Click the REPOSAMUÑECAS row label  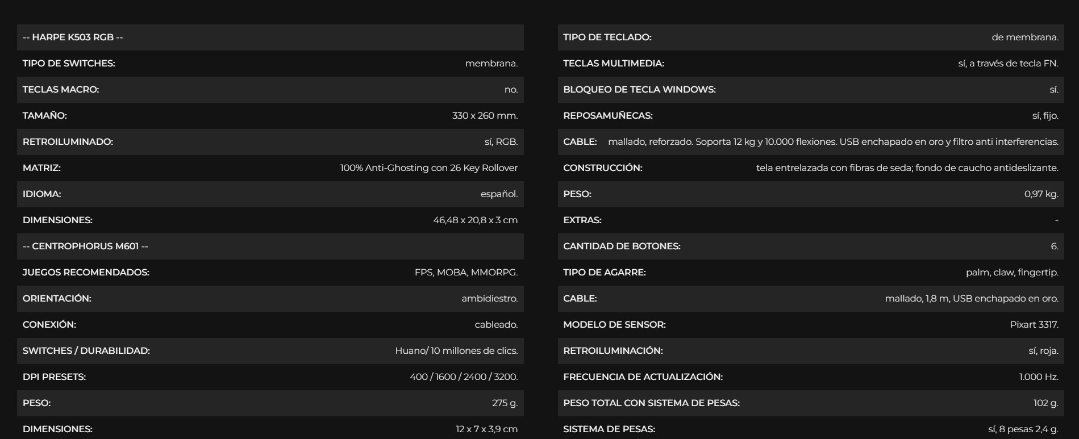(x=608, y=116)
